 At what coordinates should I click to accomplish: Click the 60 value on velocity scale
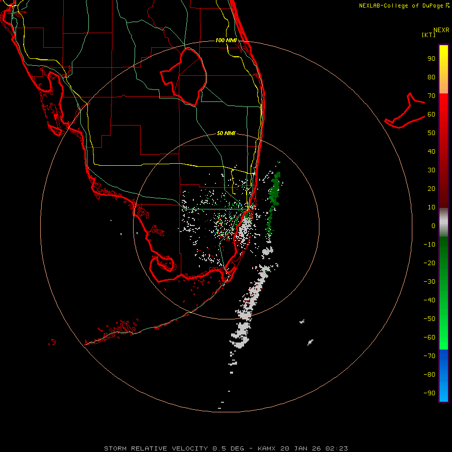(x=431, y=114)
